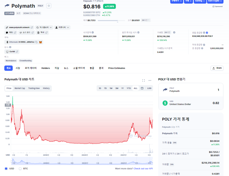Select the History chart mode

[x=46, y=88]
